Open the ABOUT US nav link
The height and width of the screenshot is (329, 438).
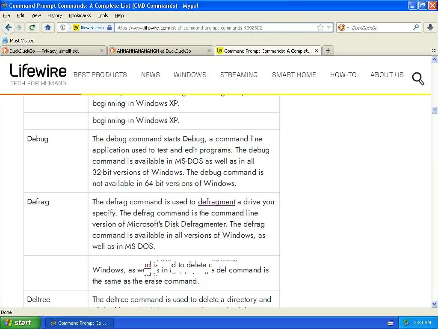click(387, 75)
